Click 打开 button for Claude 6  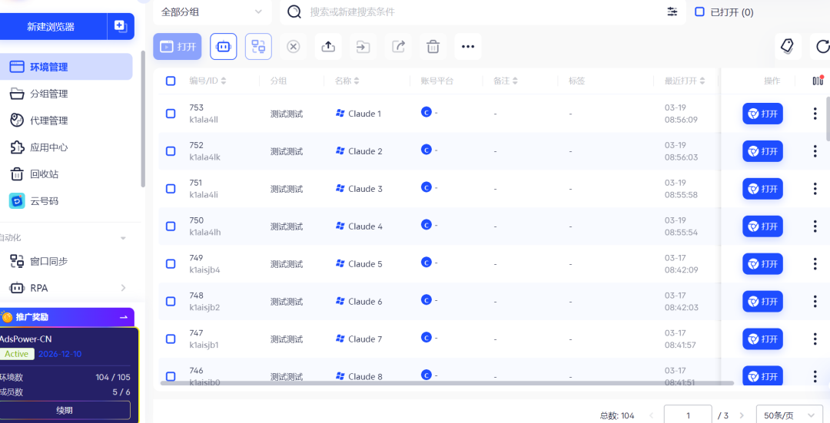[762, 302]
